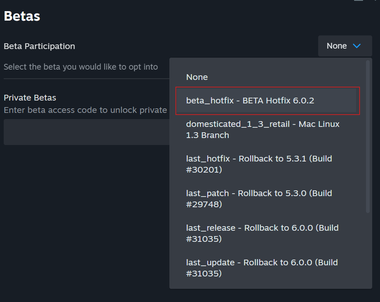Click scrollbar track below the thumb in list

[x=368, y=249]
